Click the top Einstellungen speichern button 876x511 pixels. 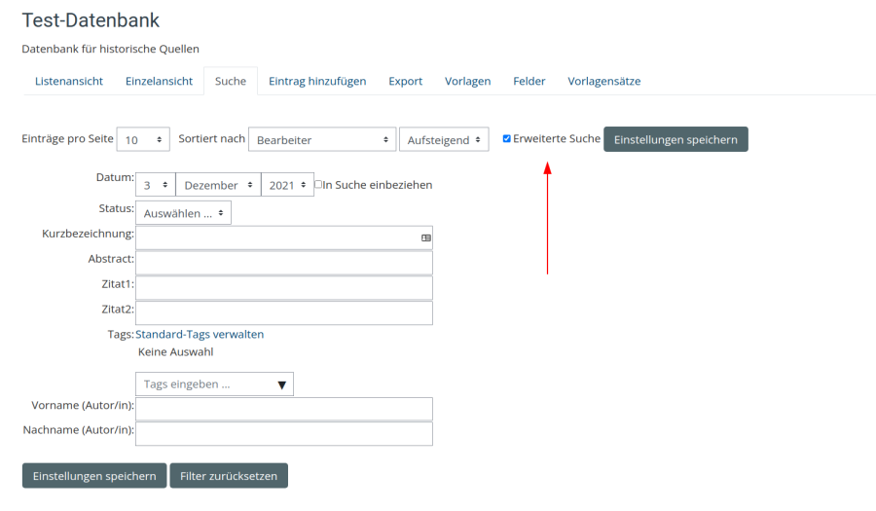click(x=675, y=139)
